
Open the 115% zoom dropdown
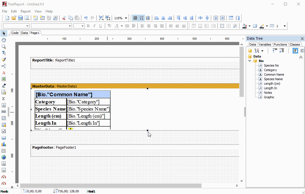126,18
